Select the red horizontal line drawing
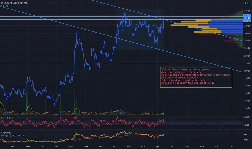The width and height of the screenshot is (252, 149). [85, 25]
